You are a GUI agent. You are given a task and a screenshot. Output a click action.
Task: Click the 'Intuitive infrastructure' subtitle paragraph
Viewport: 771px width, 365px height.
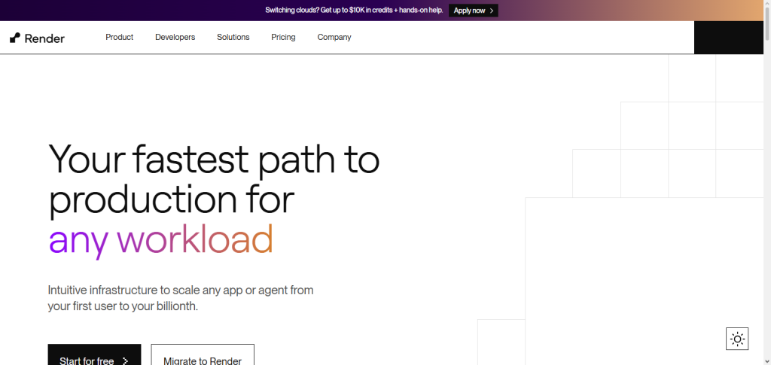[181, 298]
